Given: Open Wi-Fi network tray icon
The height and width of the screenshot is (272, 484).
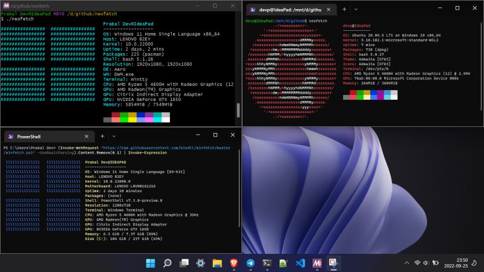Looking at the screenshot, I should pos(417,263).
